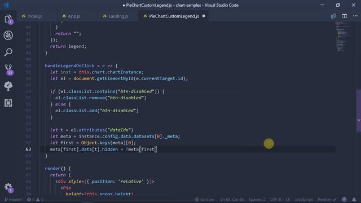Open Source Control view with 11 badge
Screen dimensions: 361x203
pos(8,69)
